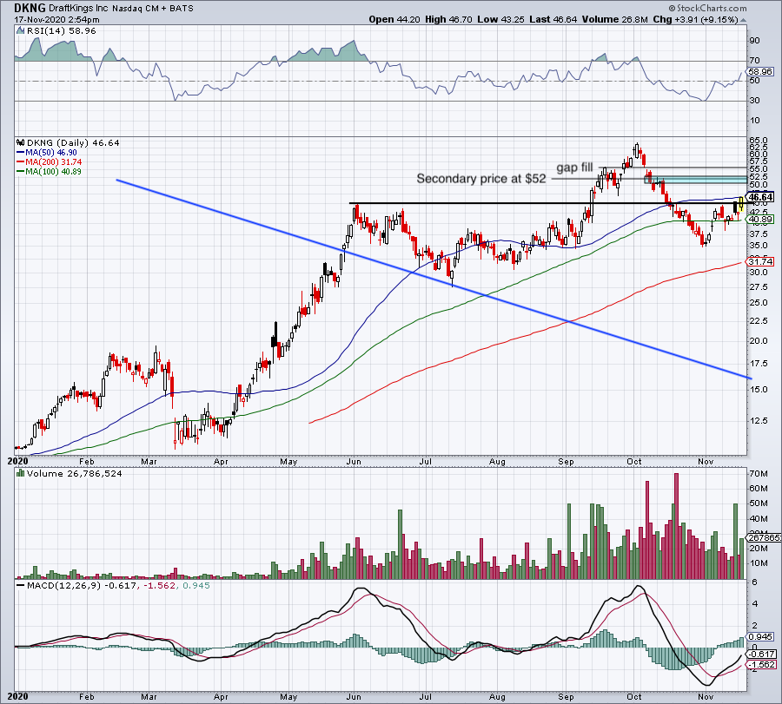This screenshot has width=782, height=704.
Task: Click the Low 43.25 value
Action: (x=500, y=19)
